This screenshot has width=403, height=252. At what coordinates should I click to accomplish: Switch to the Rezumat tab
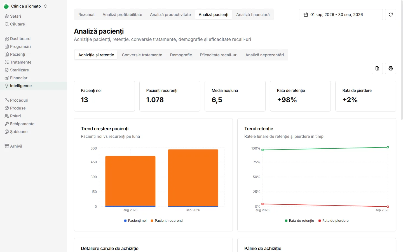pyautogui.click(x=86, y=15)
